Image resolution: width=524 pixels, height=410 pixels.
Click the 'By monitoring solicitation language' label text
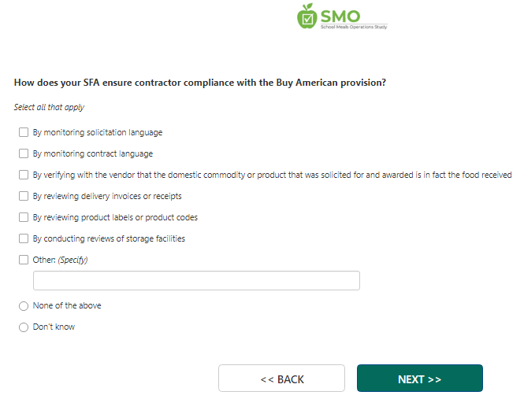click(x=98, y=132)
